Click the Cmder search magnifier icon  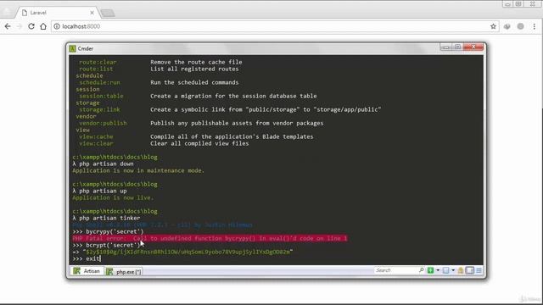point(422,270)
